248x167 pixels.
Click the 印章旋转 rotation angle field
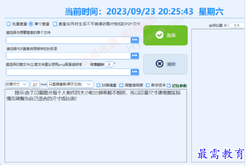pyautogui.click(x=109, y=64)
